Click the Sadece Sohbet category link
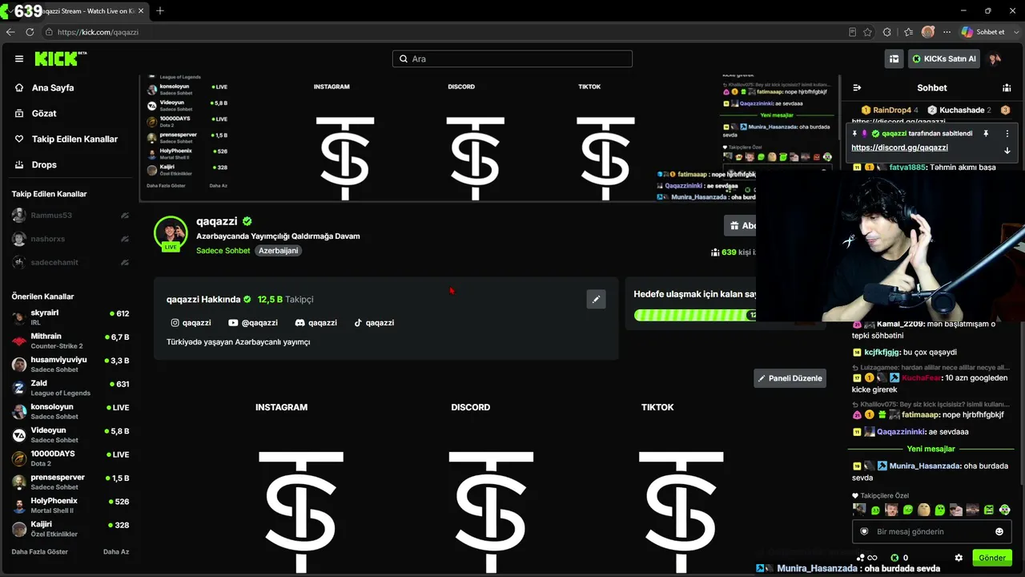 coord(223,251)
